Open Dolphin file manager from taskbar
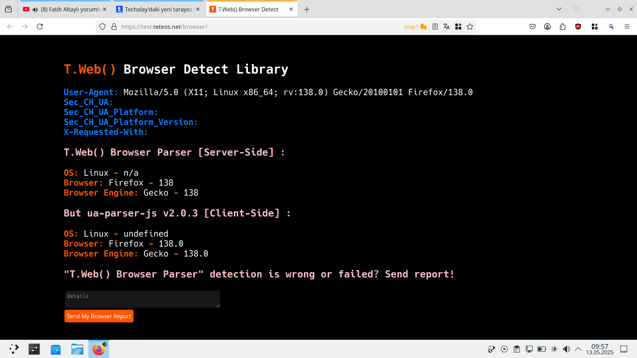Screen dimensions: 637x358 [77, 349]
